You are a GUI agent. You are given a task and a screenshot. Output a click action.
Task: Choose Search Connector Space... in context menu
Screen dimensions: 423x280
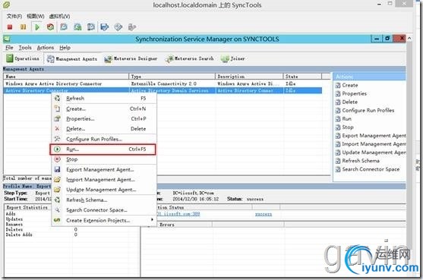tap(104, 210)
